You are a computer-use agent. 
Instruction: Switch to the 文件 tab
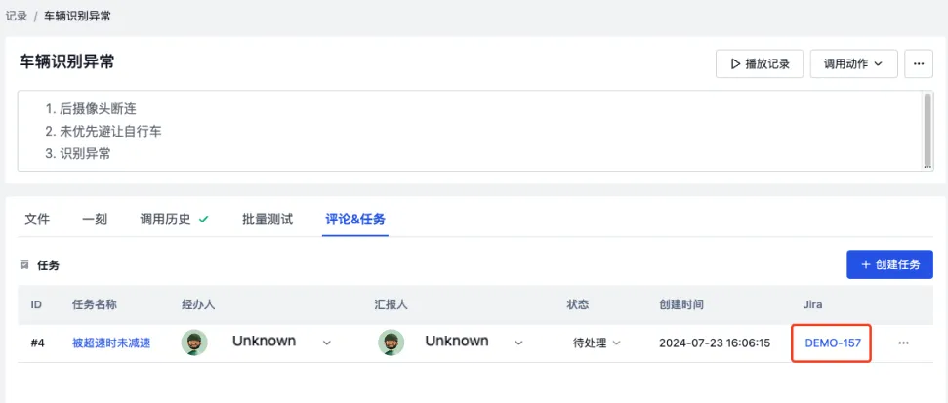coord(37,220)
